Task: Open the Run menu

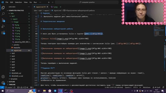Action: pos(35,2)
